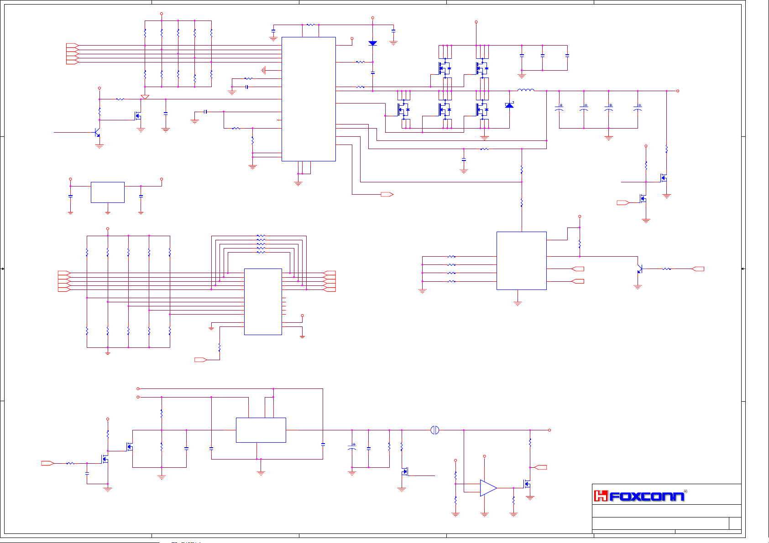The height and width of the screenshot is (543, 769).
Task: Click the bottom-left input port connector
Action: [x=47, y=463]
